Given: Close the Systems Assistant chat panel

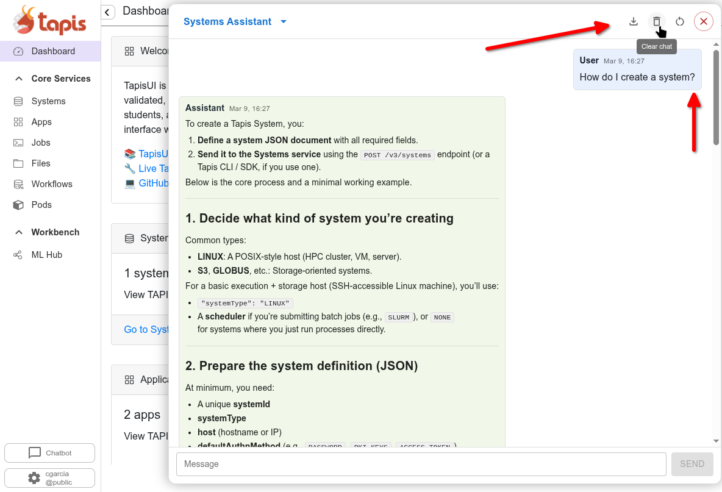Looking at the screenshot, I should [x=704, y=21].
